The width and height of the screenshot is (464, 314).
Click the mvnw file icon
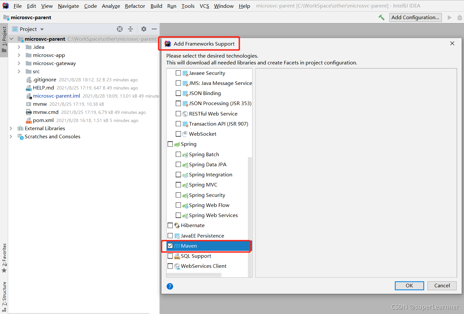(x=29, y=104)
